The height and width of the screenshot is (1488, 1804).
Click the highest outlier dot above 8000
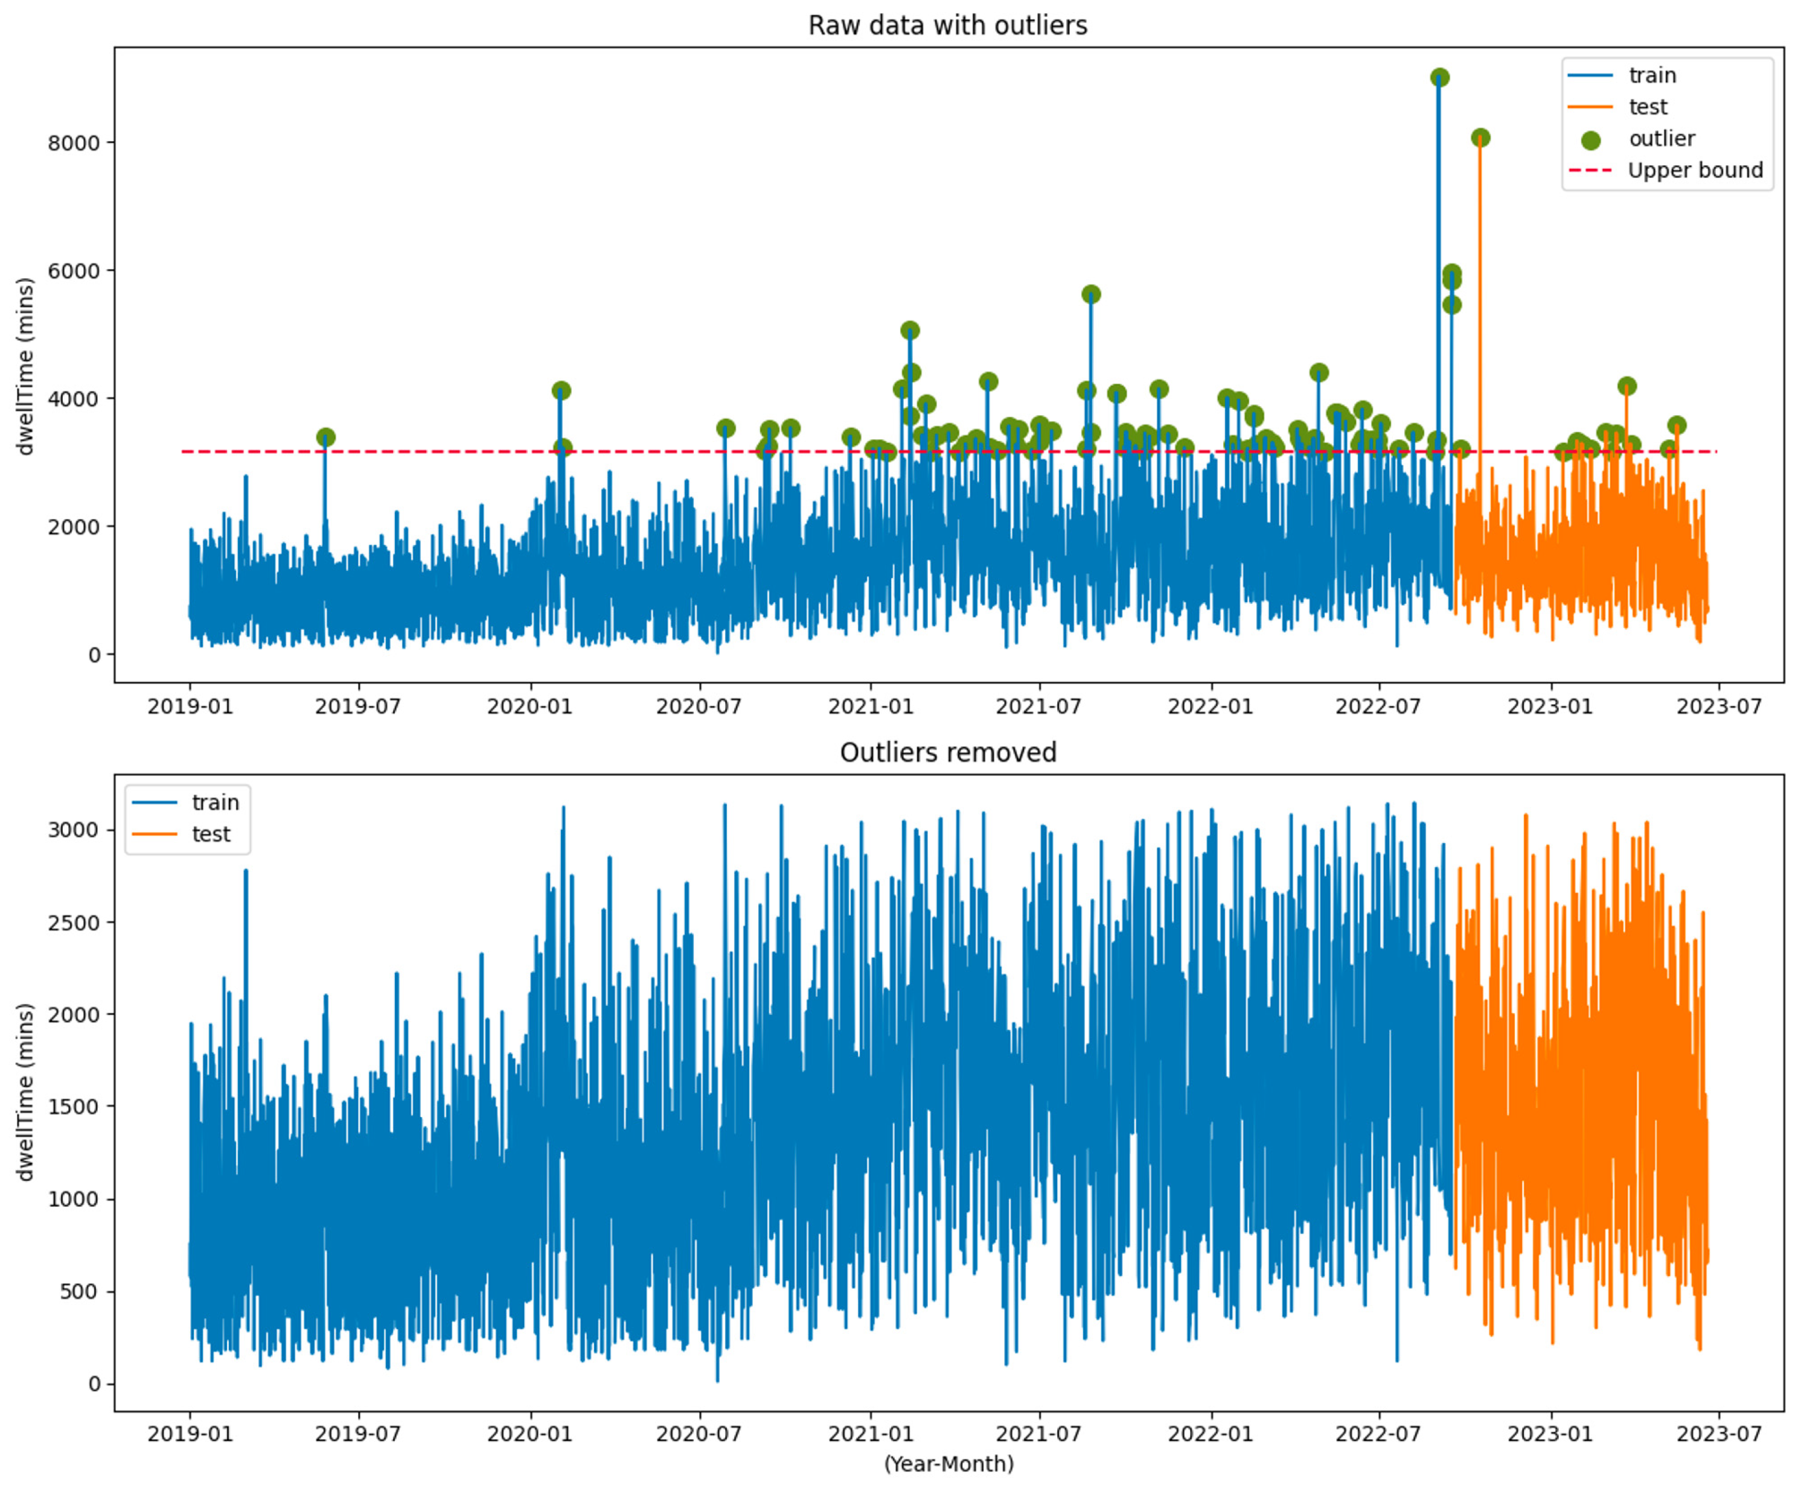click(x=1439, y=77)
